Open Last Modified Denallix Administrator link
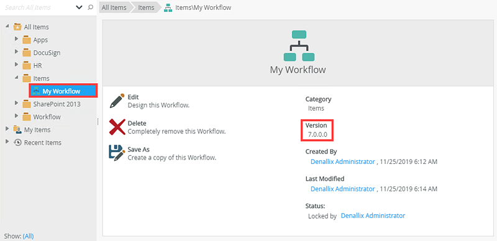Screen dimensions: 497x241 click(343, 189)
